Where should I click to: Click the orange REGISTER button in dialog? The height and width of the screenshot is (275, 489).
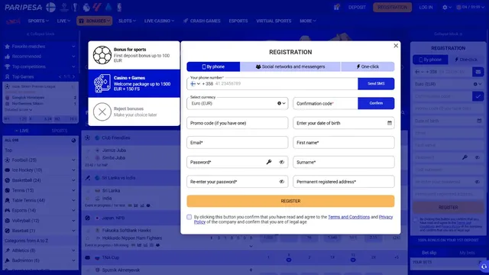tap(290, 201)
